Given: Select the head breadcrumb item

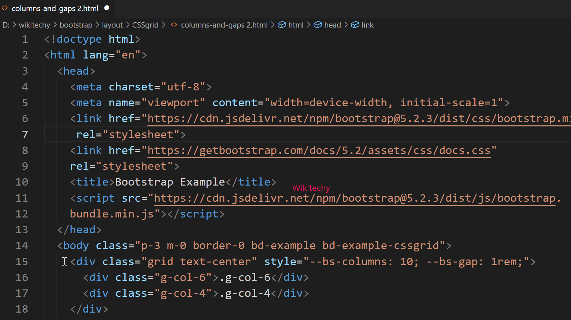Looking at the screenshot, I should [x=333, y=25].
